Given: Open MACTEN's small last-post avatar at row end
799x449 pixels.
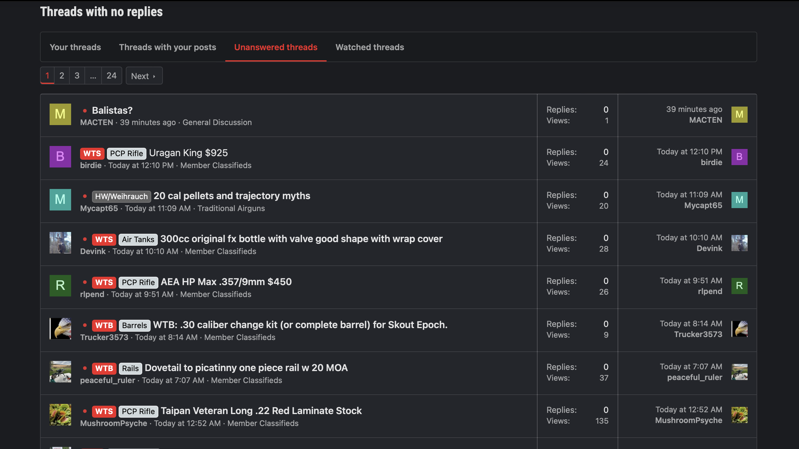Looking at the screenshot, I should 740,115.
